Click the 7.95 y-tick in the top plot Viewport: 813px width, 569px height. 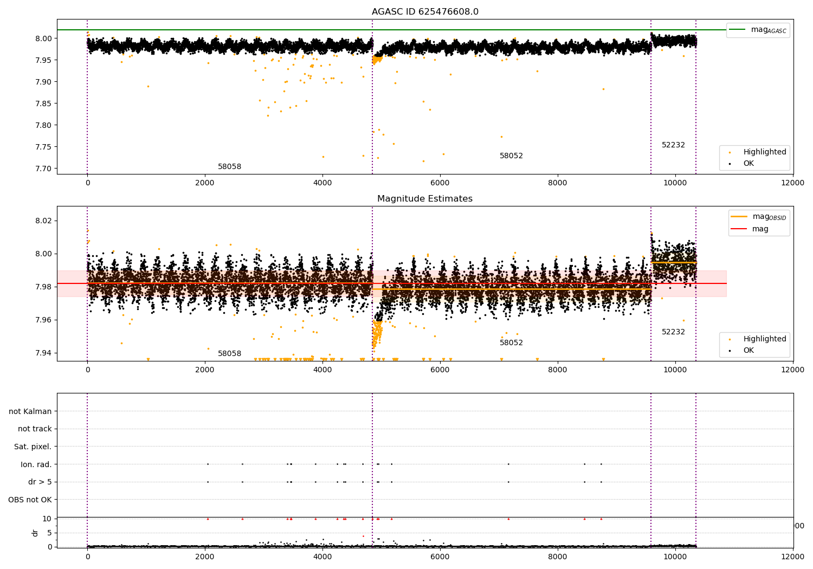click(x=44, y=60)
